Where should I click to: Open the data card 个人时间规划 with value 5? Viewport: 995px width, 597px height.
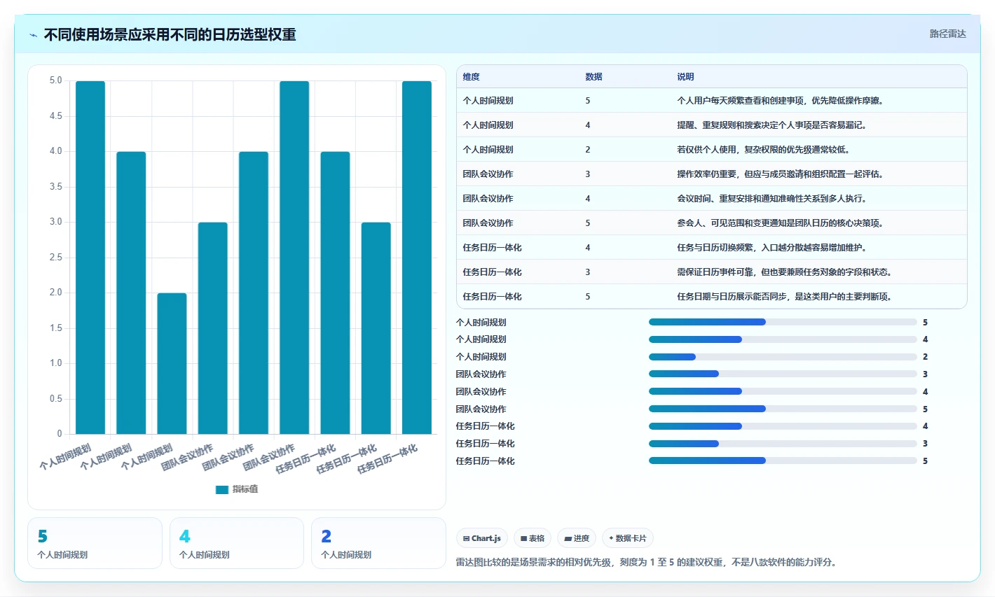click(x=95, y=543)
